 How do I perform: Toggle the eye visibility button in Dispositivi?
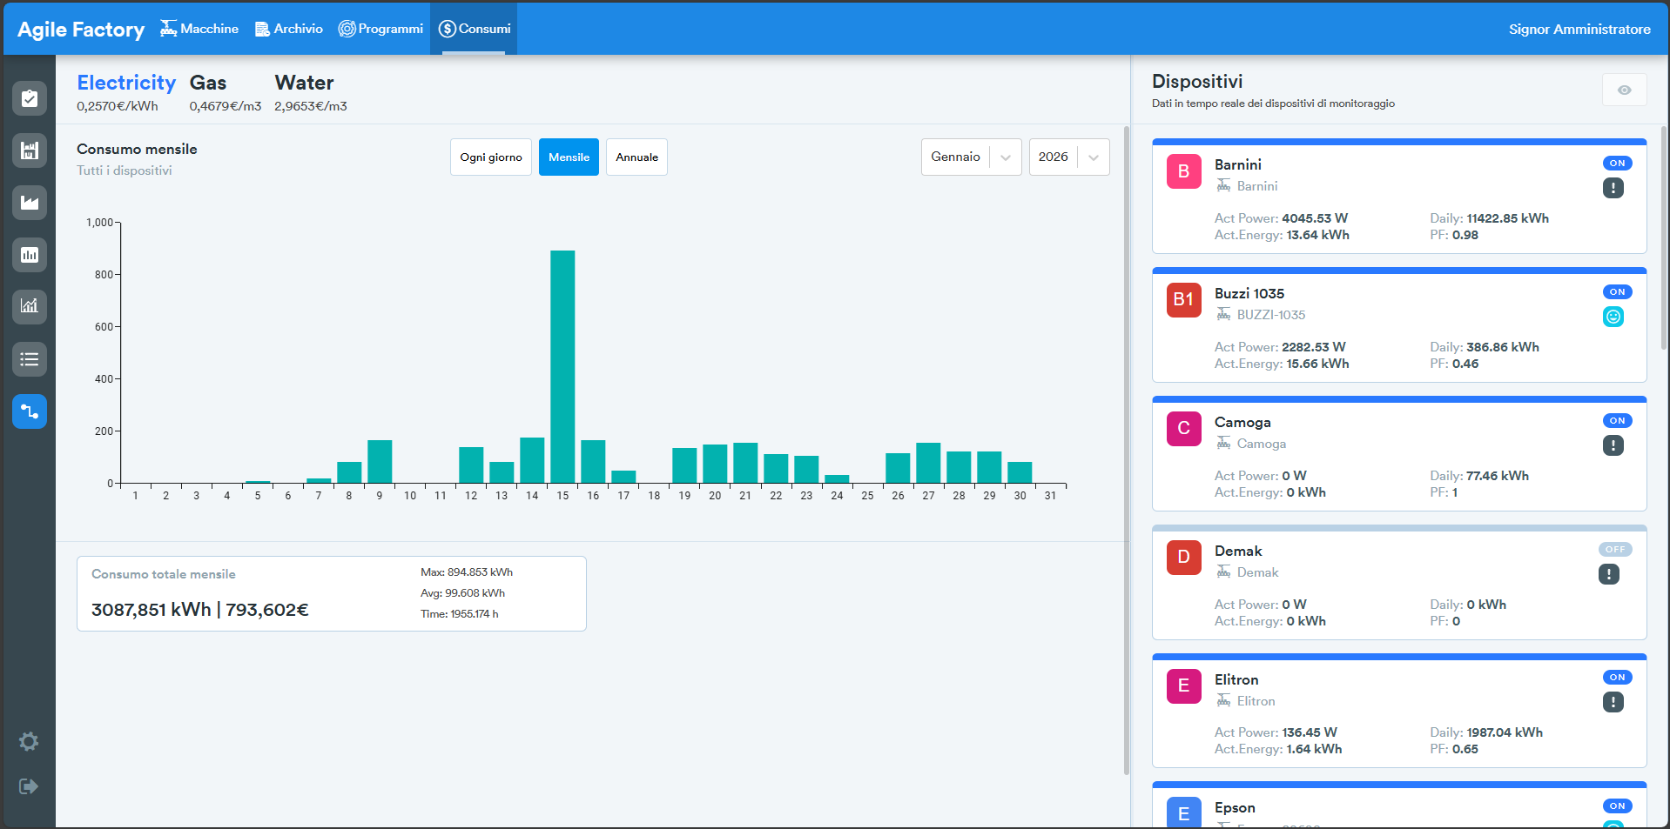(x=1624, y=90)
